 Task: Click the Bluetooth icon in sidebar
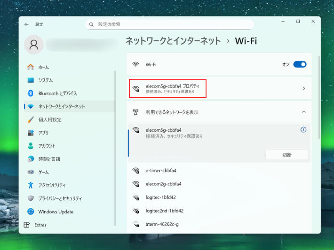[x=31, y=93]
